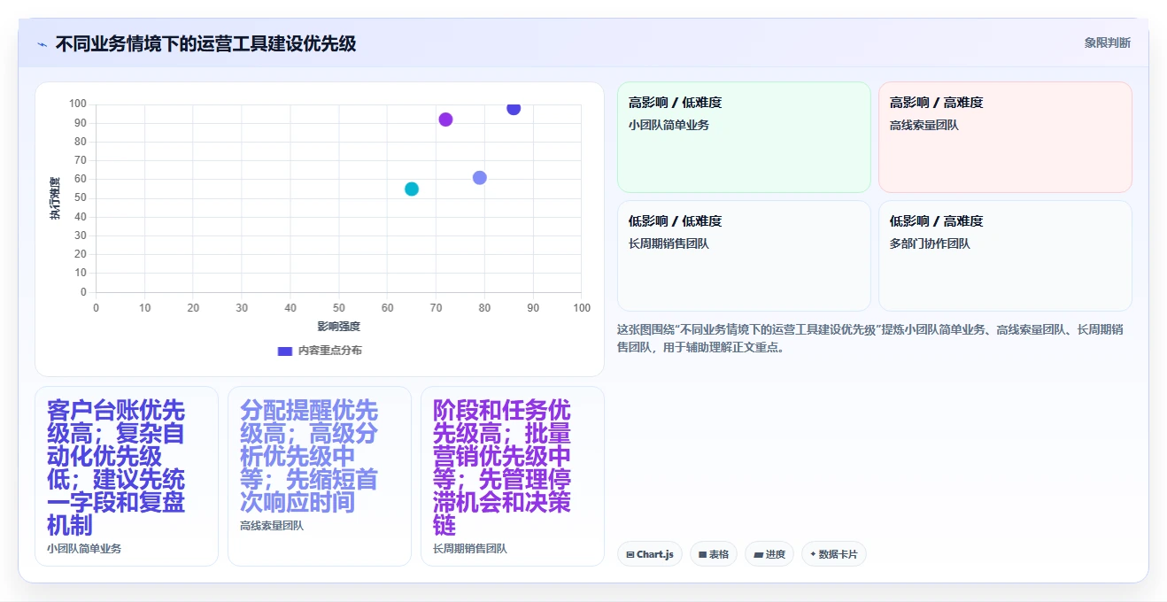Click the summary paragraph starting with 这张图围绕
The image size is (1167, 602).
click(x=870, y=338)
